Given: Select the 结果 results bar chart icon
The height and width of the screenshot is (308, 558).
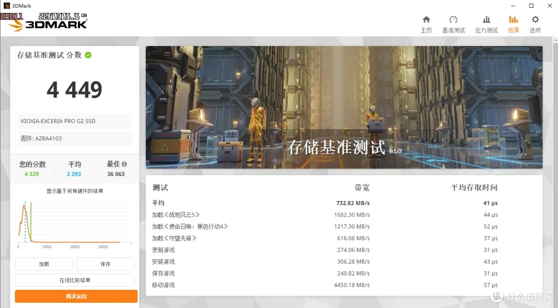Looking at the screenshot, I should [x=513, y=20].
